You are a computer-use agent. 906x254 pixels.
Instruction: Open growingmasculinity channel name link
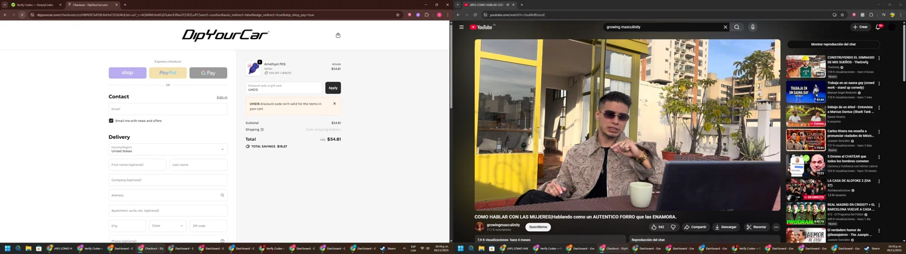pyautogui.click(x=503, y=225)
